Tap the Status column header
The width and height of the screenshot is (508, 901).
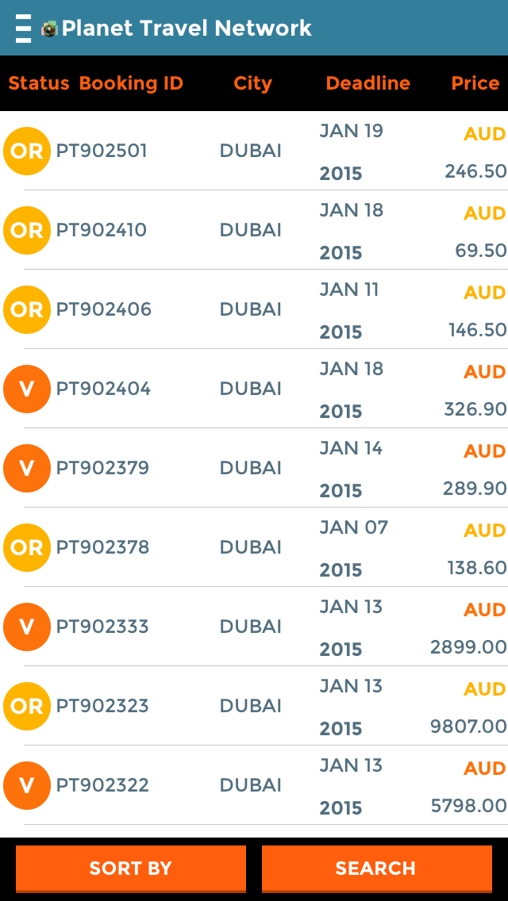pyautogui.click(x=39, y=83)
